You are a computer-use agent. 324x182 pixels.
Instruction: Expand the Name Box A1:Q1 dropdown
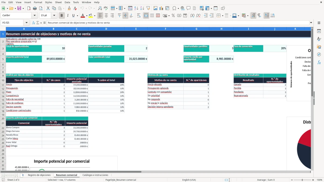(26, 23)
